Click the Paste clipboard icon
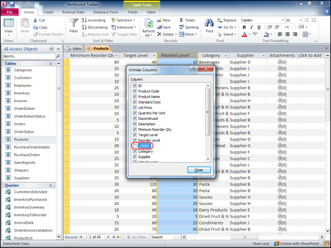 [x=25, y=23]
